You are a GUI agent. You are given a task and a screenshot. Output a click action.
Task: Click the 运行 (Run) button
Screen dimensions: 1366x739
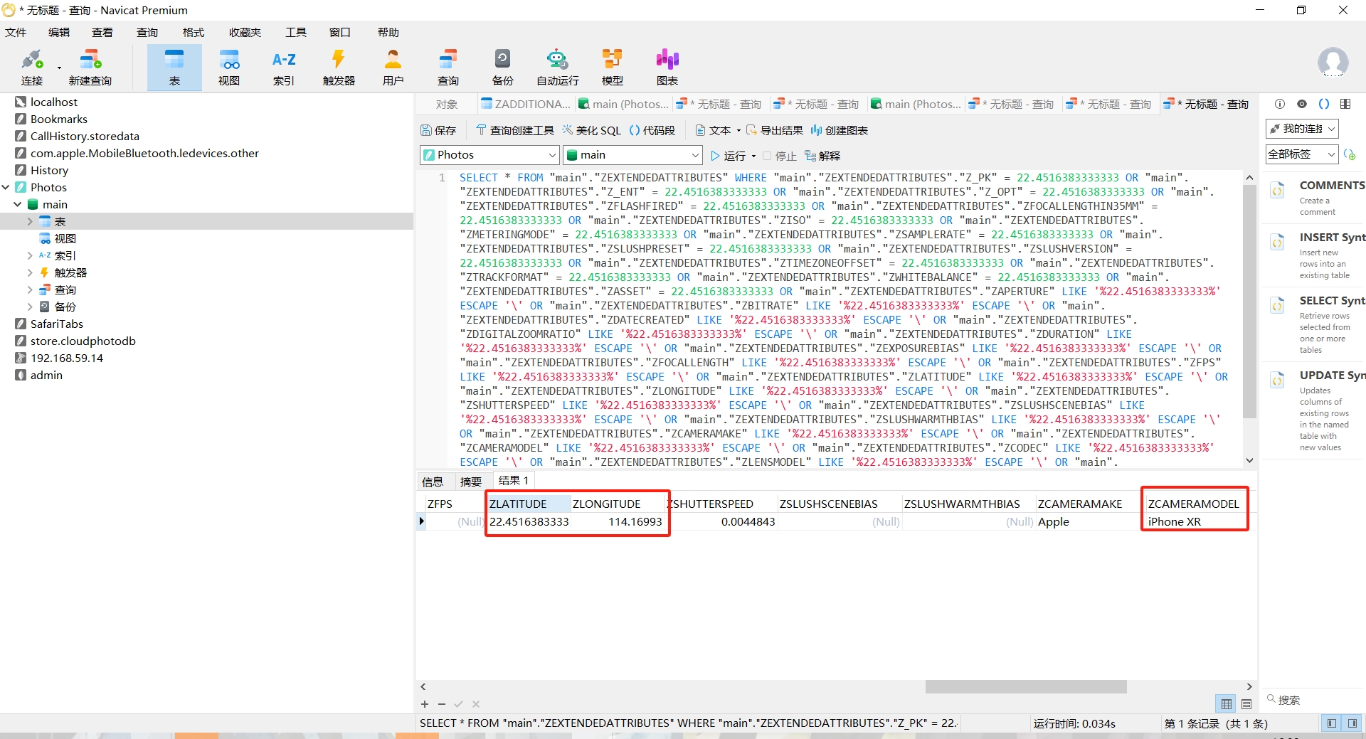point(728,156)
